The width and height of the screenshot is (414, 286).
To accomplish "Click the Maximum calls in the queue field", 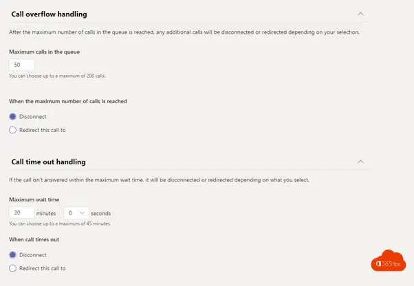I will [x=22, y=65].
